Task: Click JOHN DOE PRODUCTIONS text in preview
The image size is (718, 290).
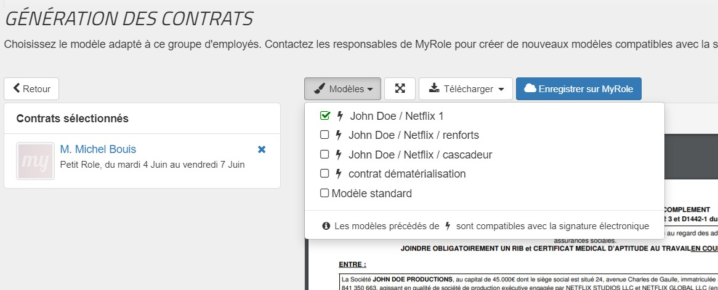Action: coord(412,279)
